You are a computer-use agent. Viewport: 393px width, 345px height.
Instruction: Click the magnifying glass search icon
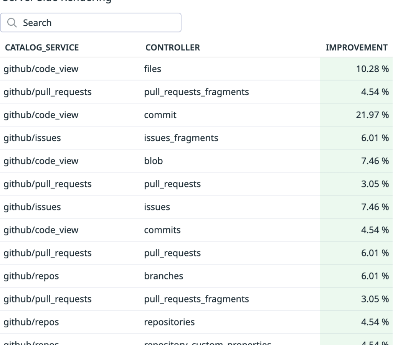(12, 23)
